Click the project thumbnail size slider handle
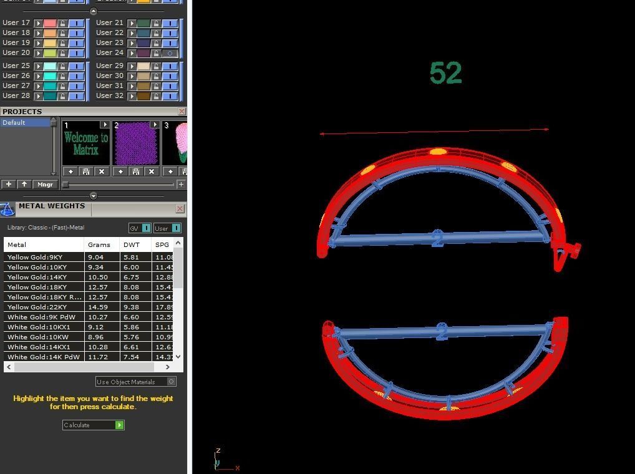The height and width of the screenshot is (474, 635). click(x=65, y=185)
